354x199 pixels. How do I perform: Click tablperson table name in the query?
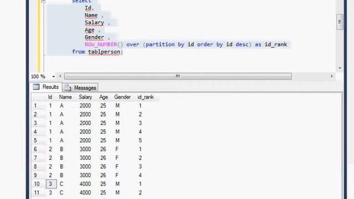(x=104, y=52)
